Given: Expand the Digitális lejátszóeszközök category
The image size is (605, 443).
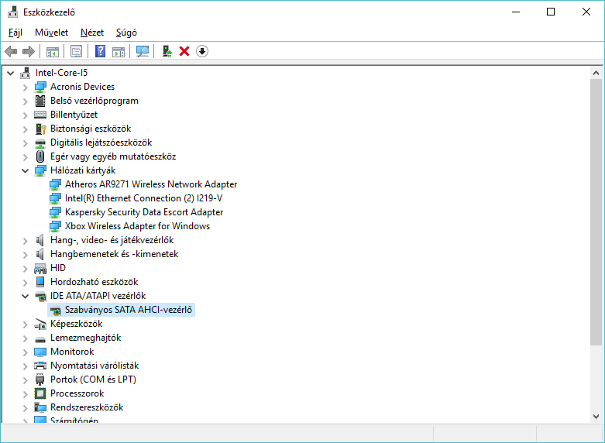Looking at the screenshot, I should pos(25,143).
